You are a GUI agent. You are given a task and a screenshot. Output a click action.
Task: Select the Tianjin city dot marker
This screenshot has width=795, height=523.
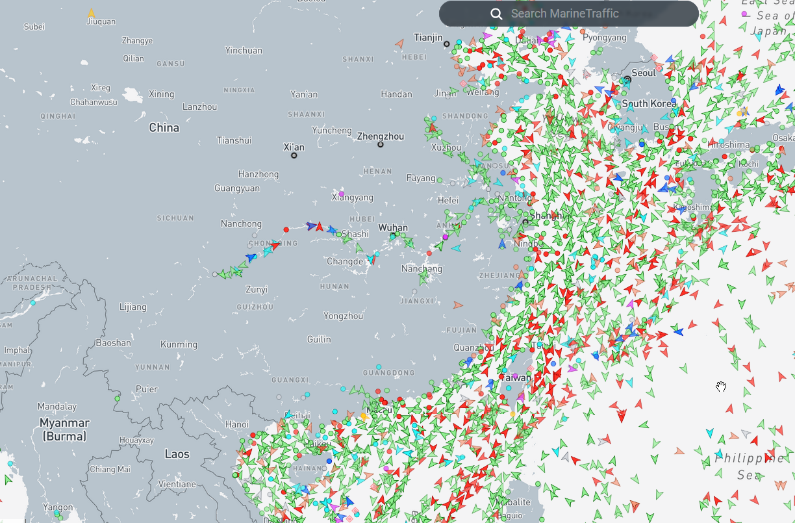447,44
